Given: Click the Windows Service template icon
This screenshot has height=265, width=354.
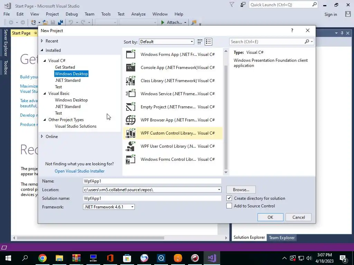Looking at the screenshot, I should (130, 94).
